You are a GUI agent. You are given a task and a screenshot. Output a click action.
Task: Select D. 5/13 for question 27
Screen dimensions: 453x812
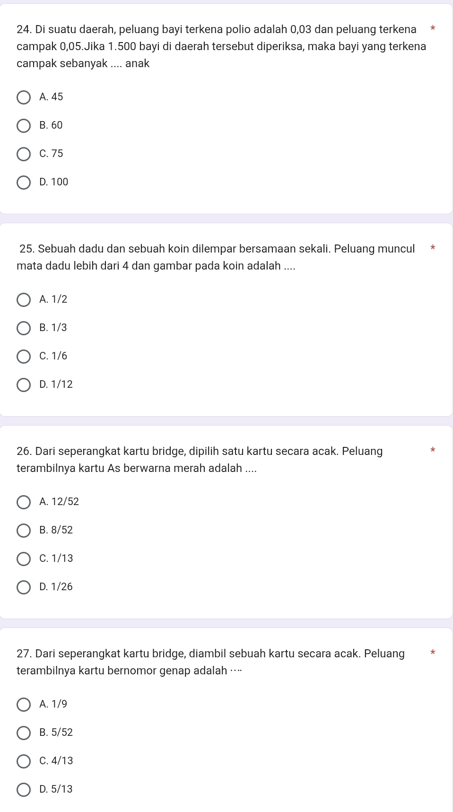pyautogui.click(x=24, y=790)
